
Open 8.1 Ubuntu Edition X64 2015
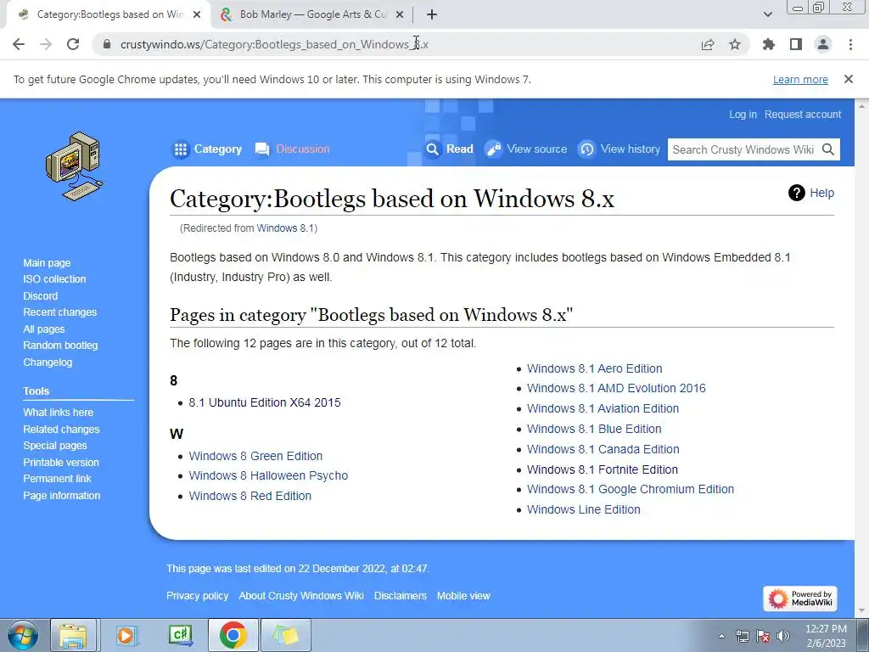tap(265, 402)
